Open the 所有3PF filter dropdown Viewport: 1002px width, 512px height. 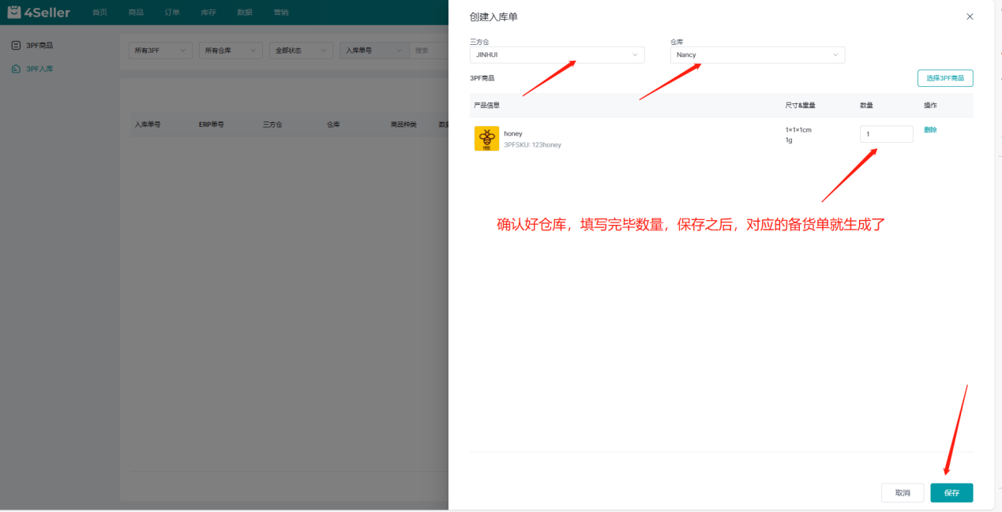(x=160, y=50)
